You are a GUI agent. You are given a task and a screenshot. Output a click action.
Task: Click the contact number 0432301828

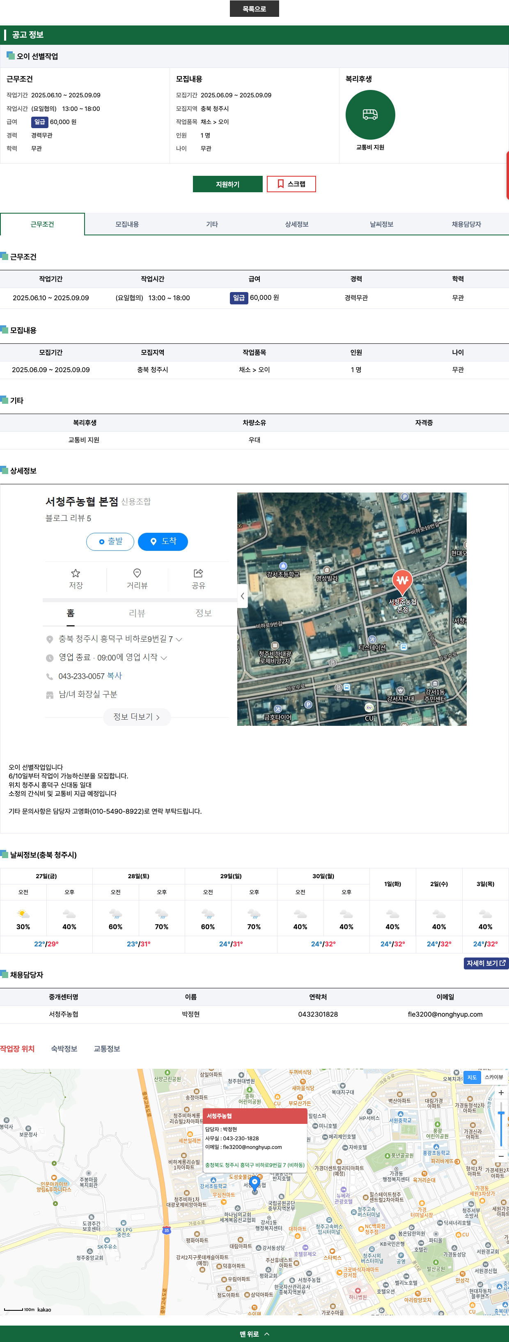[x=318, y=1014]
